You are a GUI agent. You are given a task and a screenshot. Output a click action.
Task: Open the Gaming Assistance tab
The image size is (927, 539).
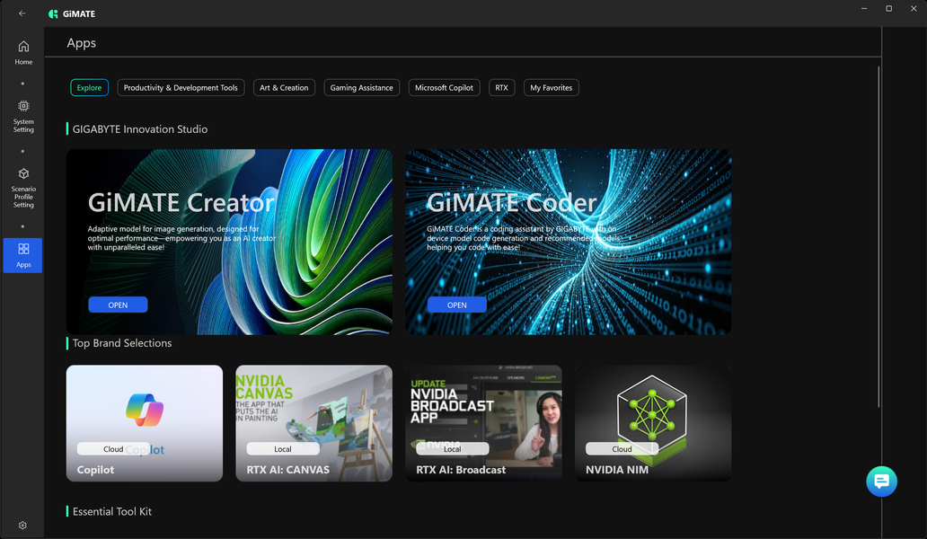pos(361,87)
